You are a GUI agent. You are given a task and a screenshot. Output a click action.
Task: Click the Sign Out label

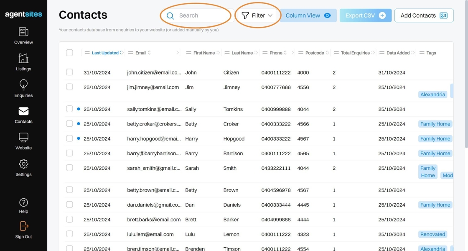pyautogui.click(x=23, y=237)
